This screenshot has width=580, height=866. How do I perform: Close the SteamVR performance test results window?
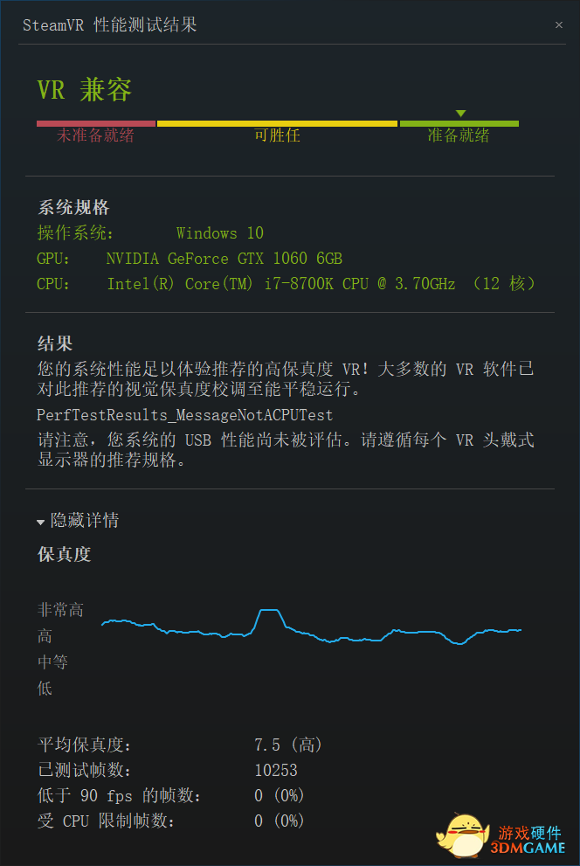click(x=558, y=24)
